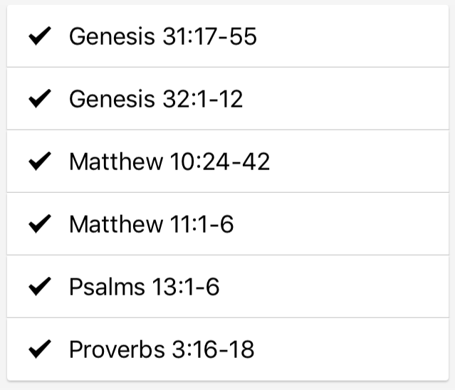Uncheck the Matthew 10:24-42 checkmark icon
This screenshot has height=390, width=455.
[40, 162]
